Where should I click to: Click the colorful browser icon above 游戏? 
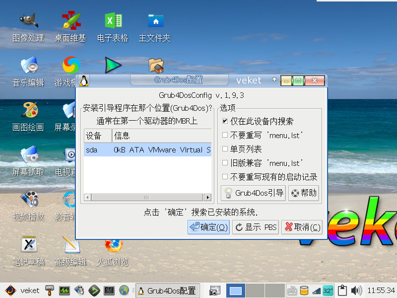pyautogui.click(x=71, y=65)
